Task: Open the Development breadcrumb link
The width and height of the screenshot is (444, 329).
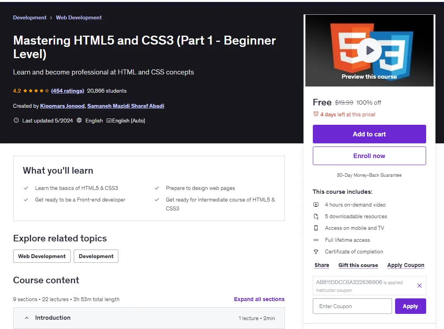Action: (x=30, y=17)
